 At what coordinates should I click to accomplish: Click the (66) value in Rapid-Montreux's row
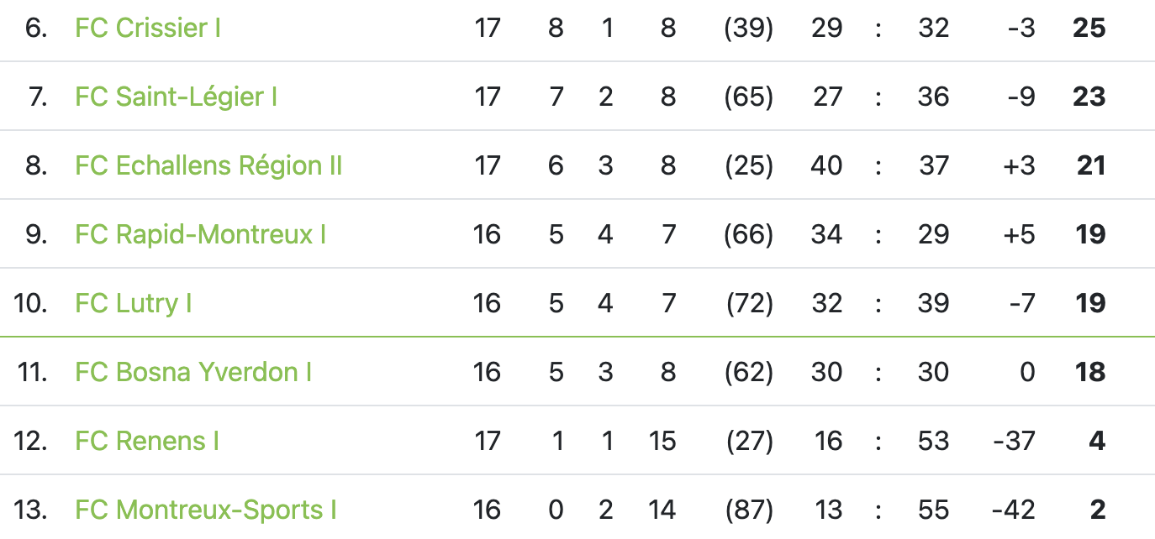(748, 234)
